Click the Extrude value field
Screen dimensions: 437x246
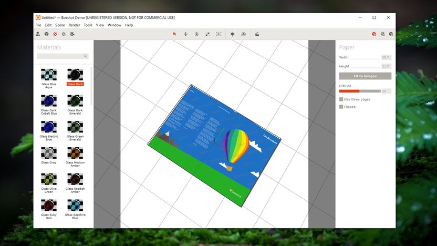(386, 91)
